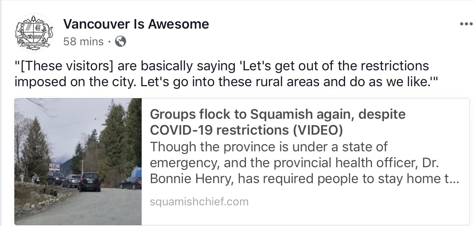474x226 pixels.
Task: Click the roadside sign in the preview photo
Action: point(54,167)
